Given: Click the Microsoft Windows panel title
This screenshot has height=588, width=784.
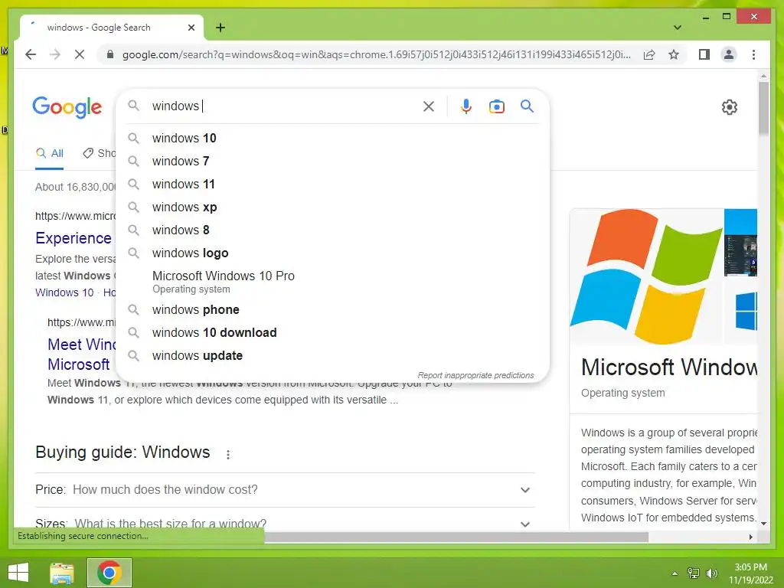Looking at the screenshot, I should (x=668, y=367).
